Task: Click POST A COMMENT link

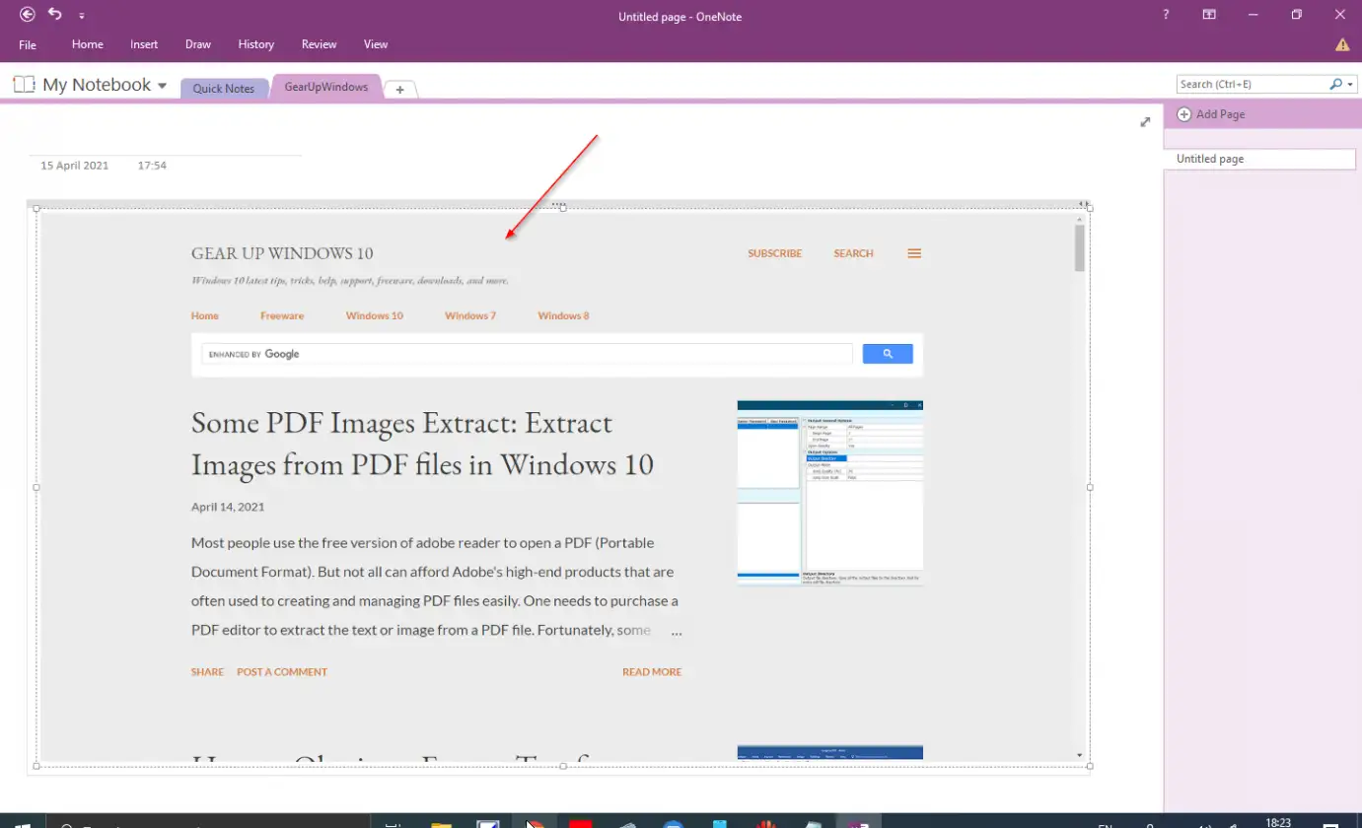Action: click(282, 671)
